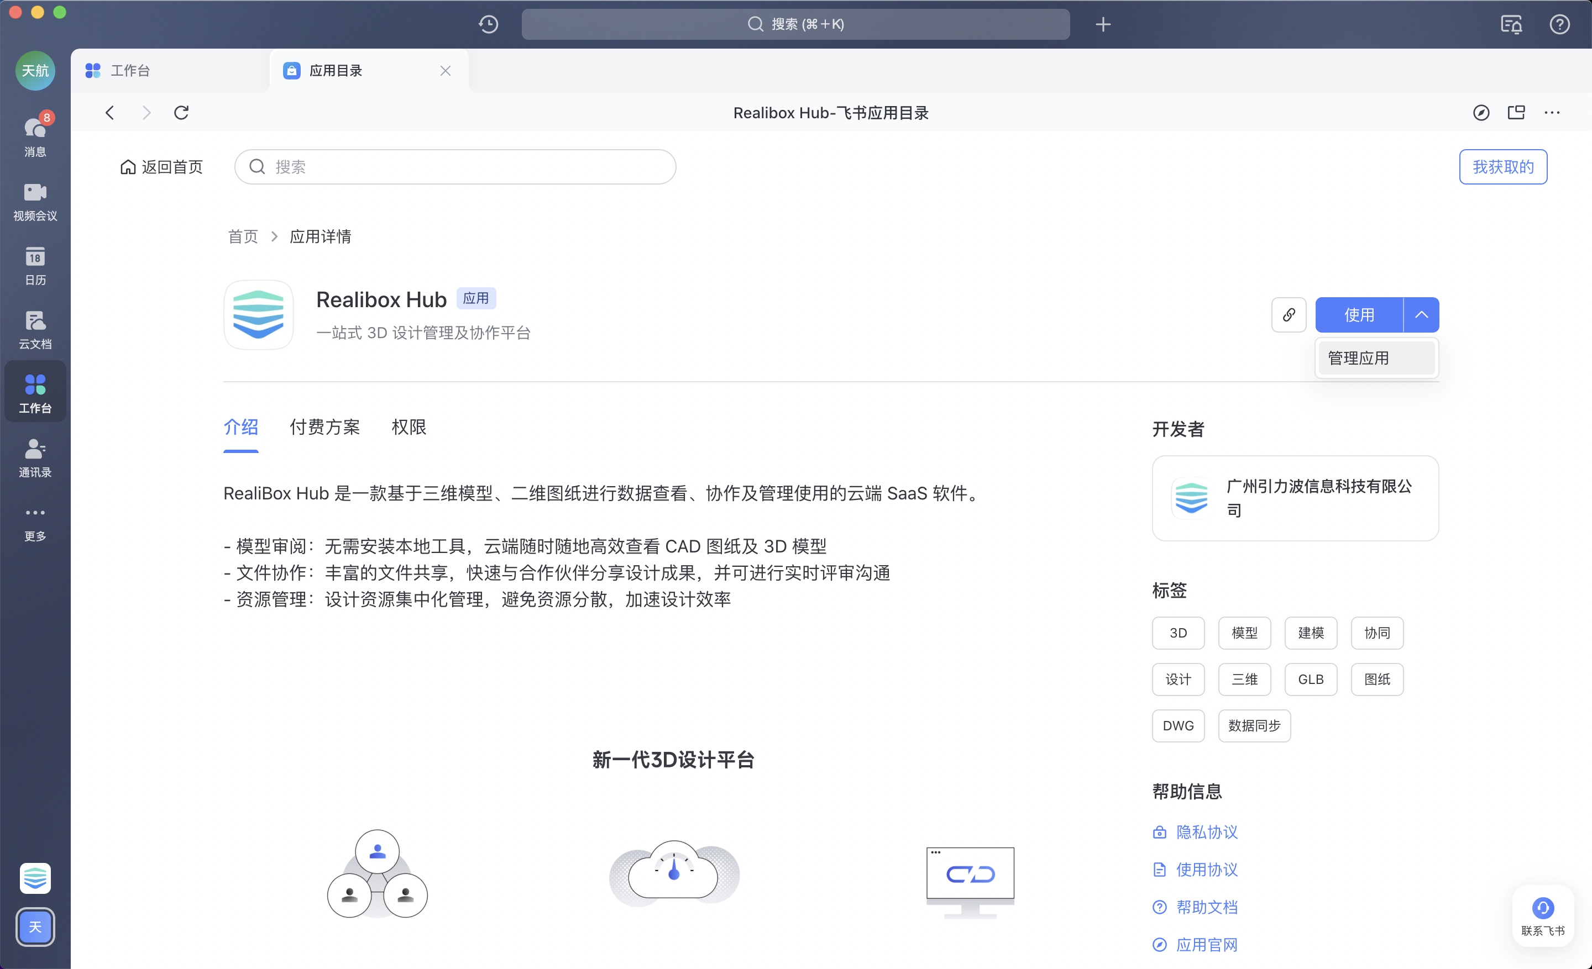Go back with the back arrow
Screen dimensions: 1592x969
point(110,112)
